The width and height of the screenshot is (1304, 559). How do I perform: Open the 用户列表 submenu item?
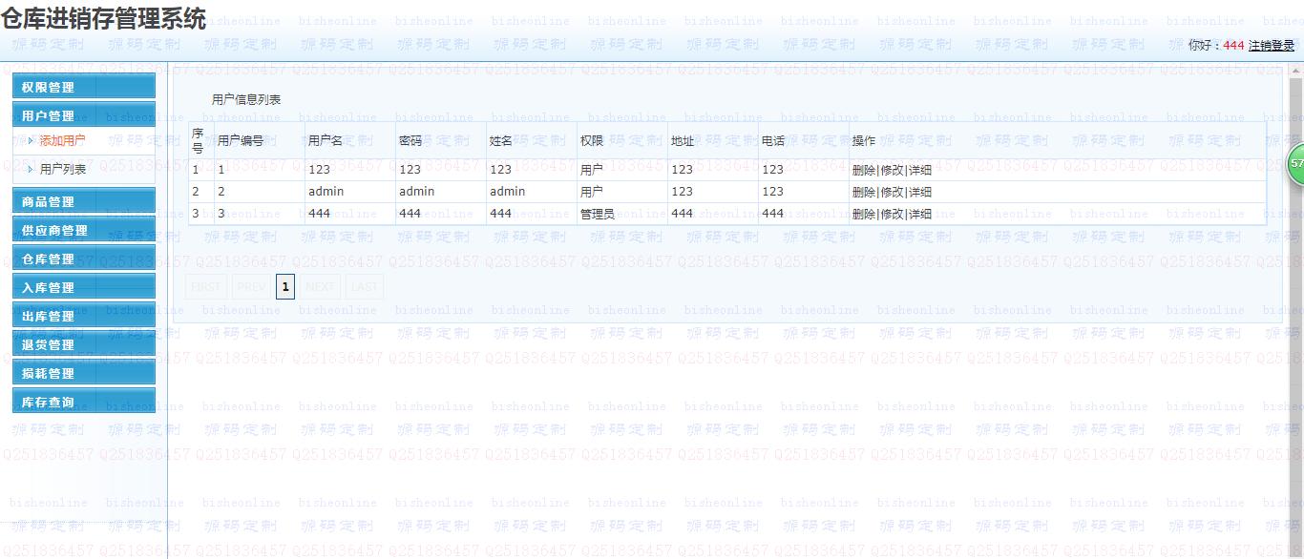tap(63, 169)
